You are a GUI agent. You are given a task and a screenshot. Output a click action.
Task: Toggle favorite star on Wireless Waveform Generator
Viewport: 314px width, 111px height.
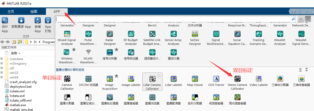point(74,49)
